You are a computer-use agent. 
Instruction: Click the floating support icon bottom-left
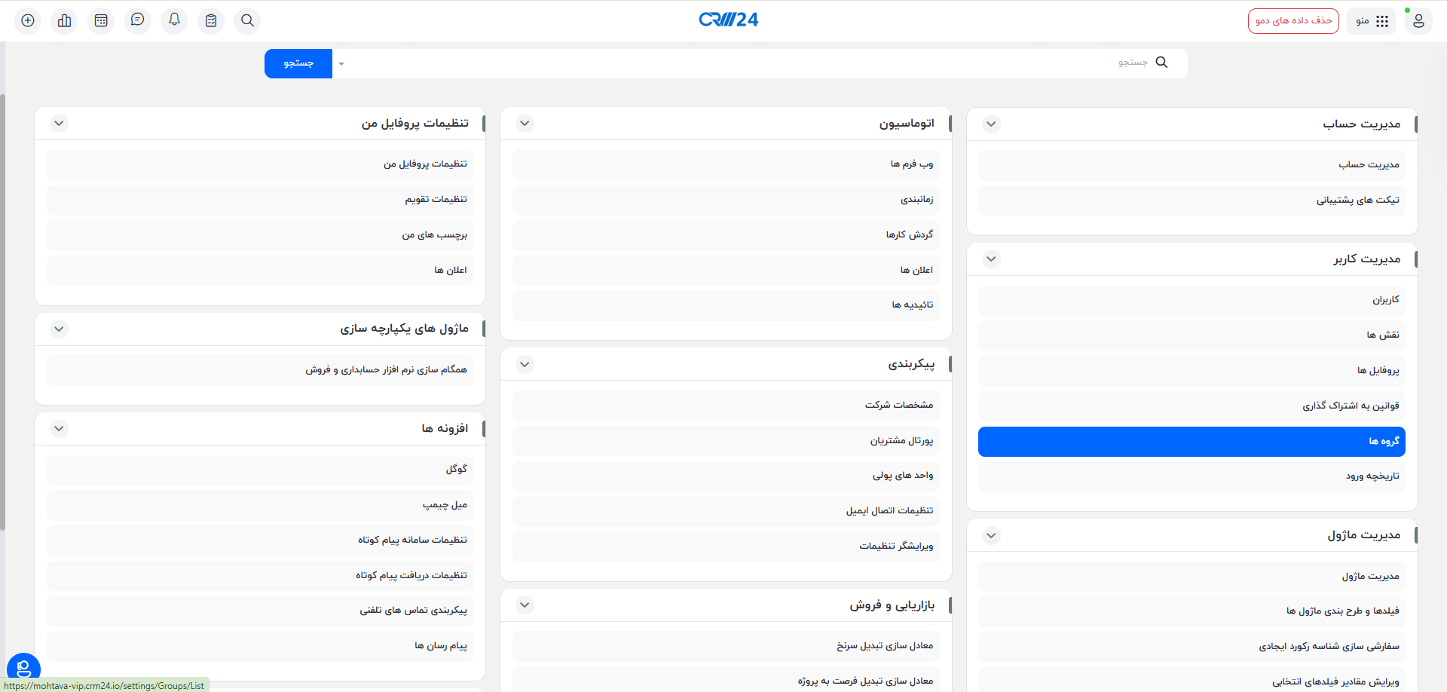[23, 667]
